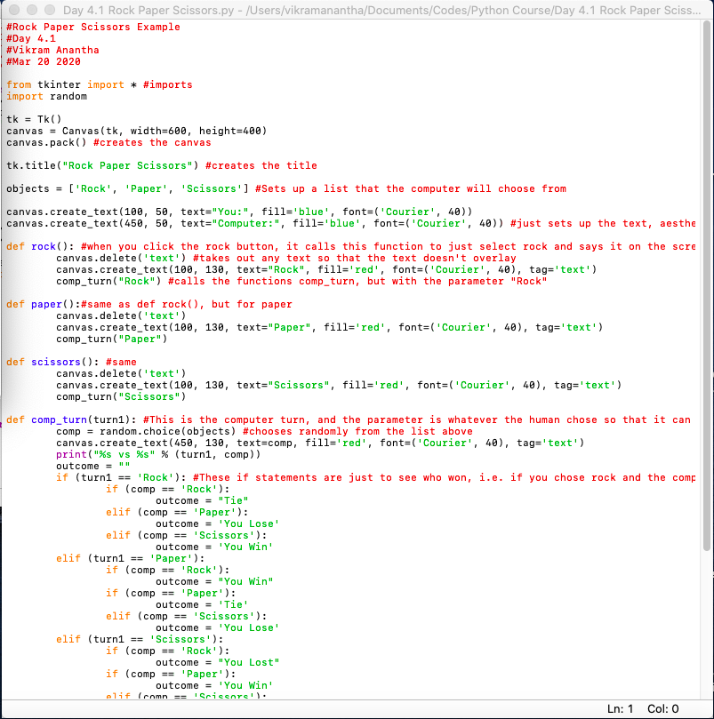714x719 pixels.
Task: Click the "outcome = 'Tie'" line with single quotes
Action: [x=202, y=605]
